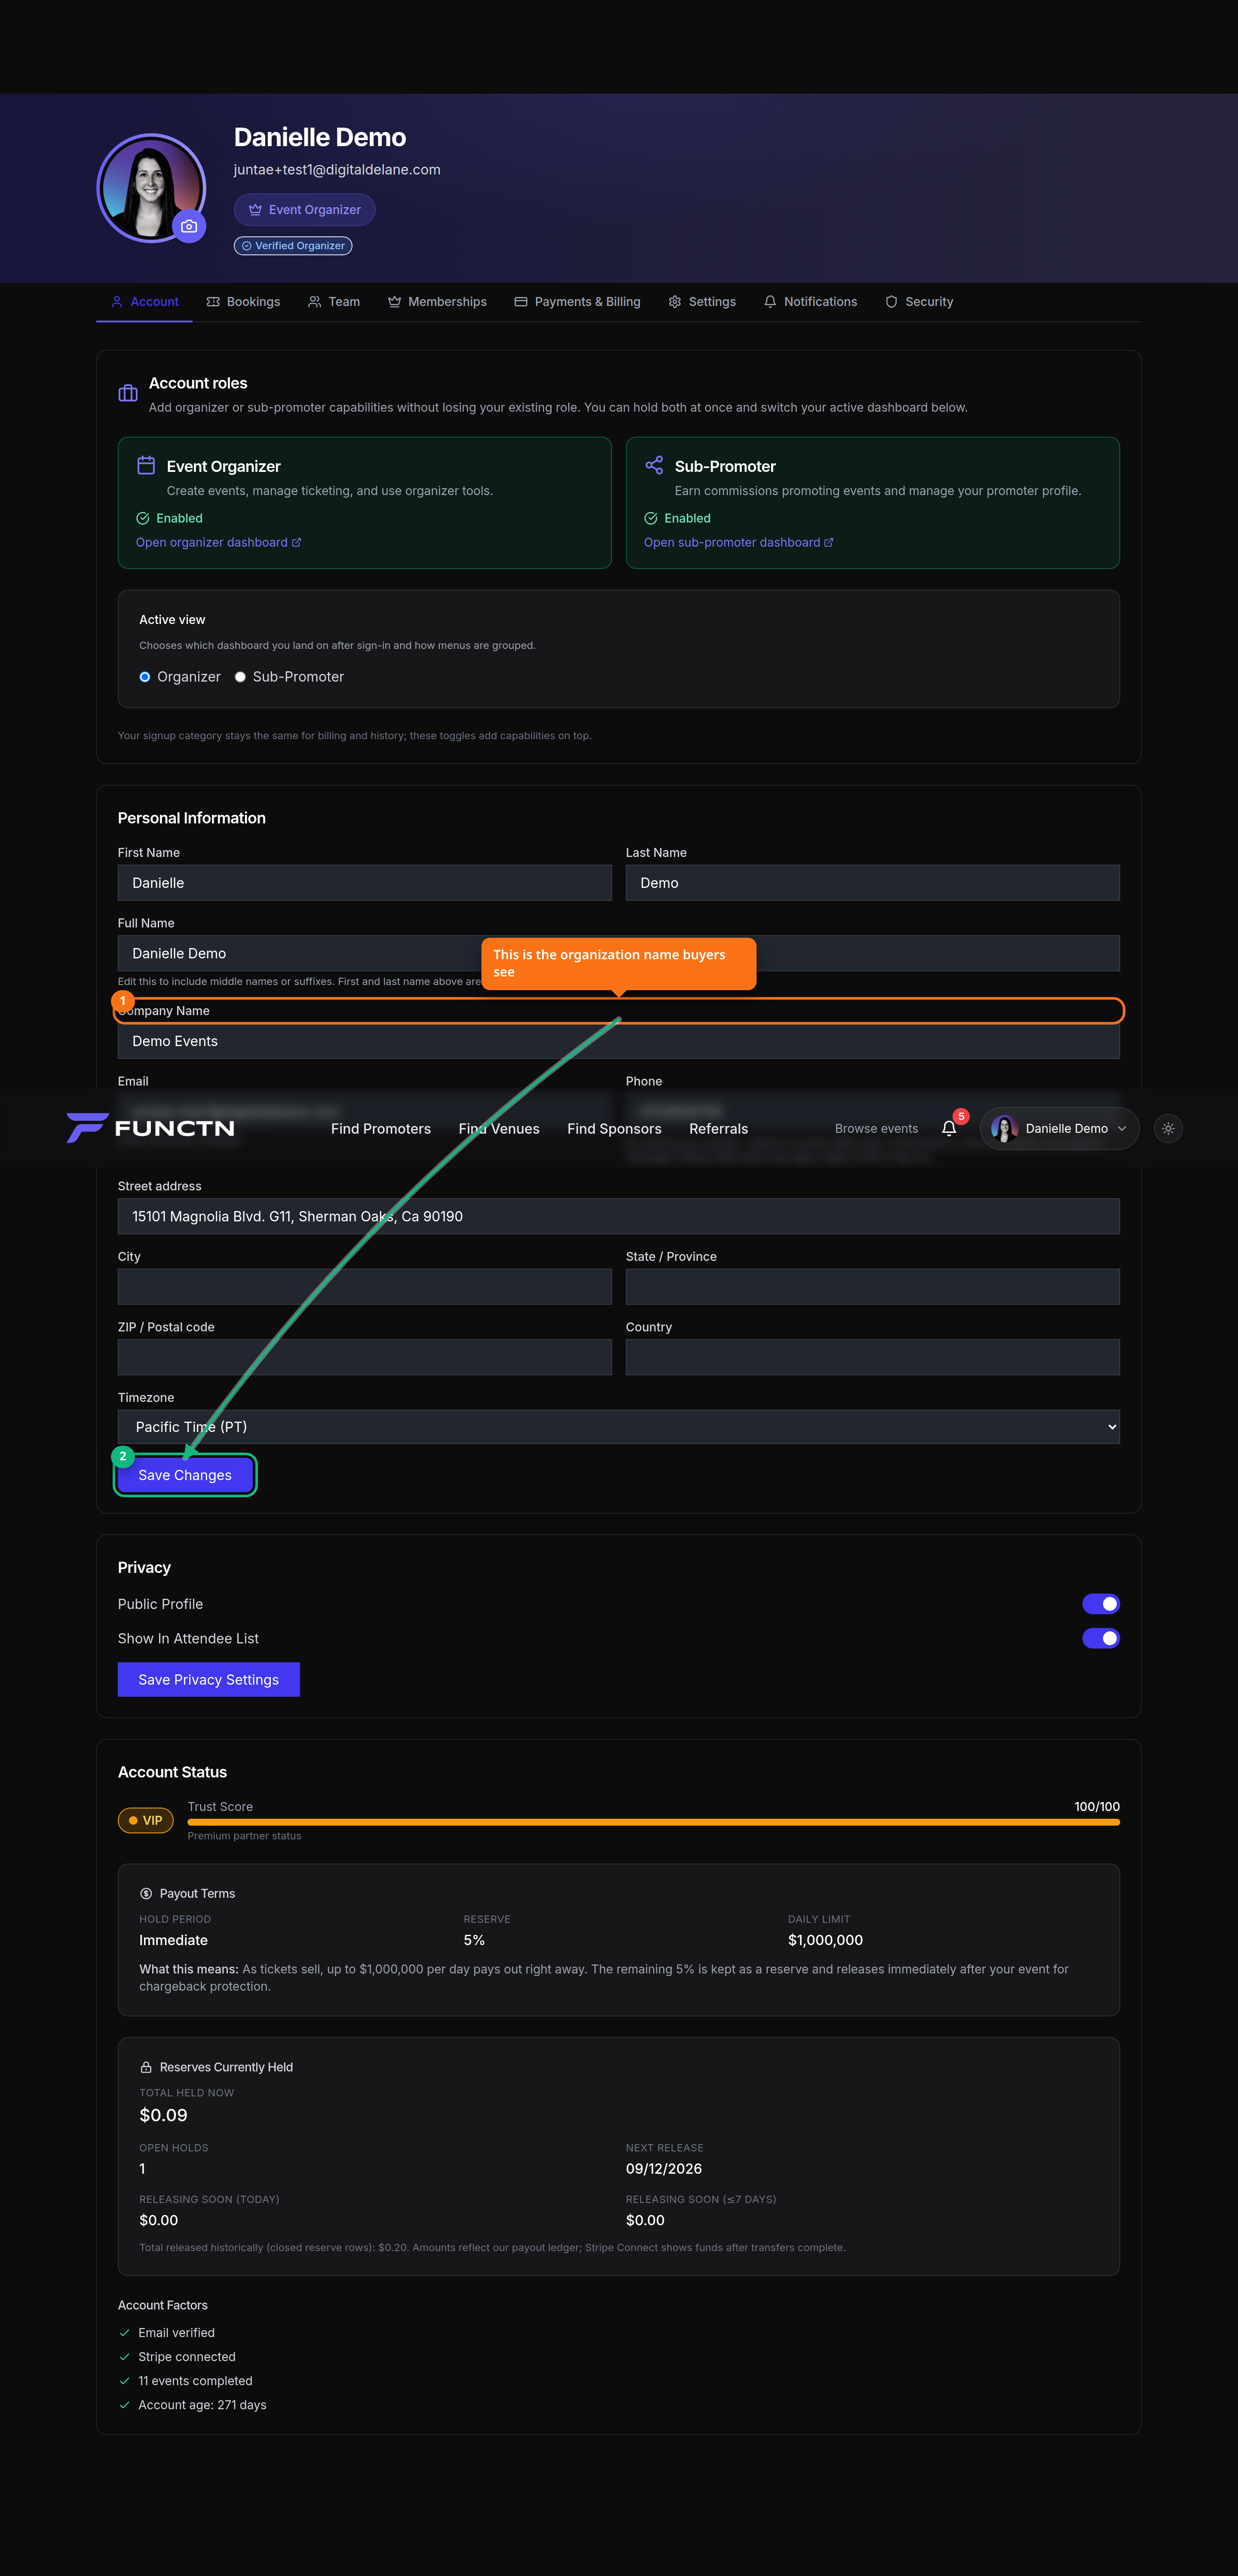1238x2576 pixels.
Task: Select the Organizer active view radio
Action: pyautogui.click(x=145, y=677)
